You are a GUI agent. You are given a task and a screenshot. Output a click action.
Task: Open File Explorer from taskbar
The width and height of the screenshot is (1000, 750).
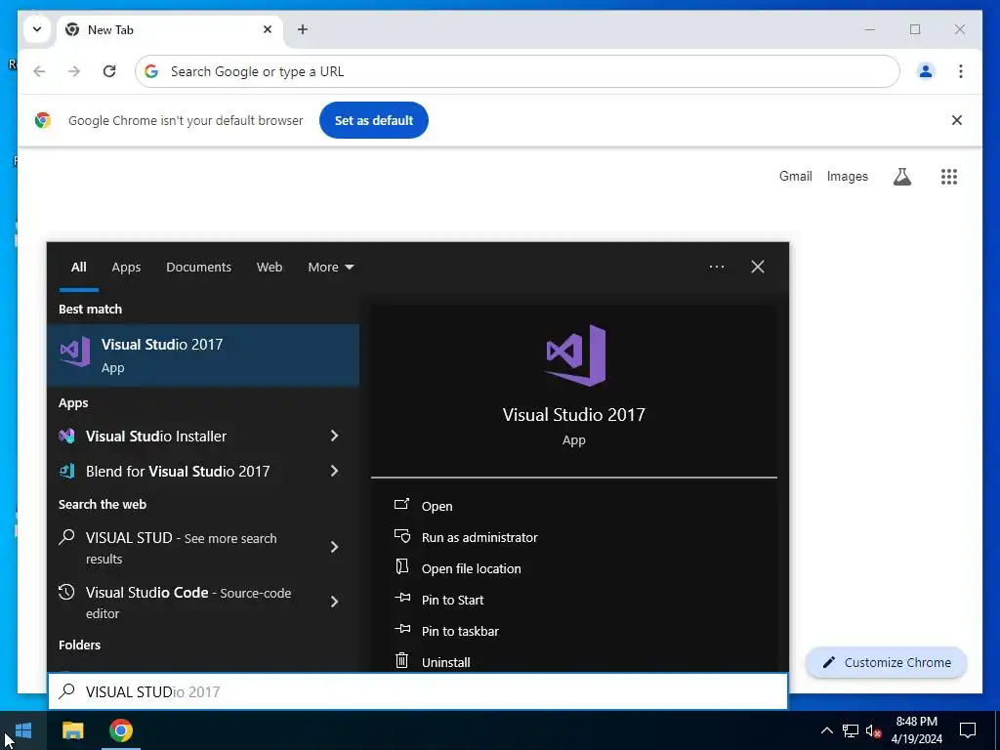tap(72, 730)
